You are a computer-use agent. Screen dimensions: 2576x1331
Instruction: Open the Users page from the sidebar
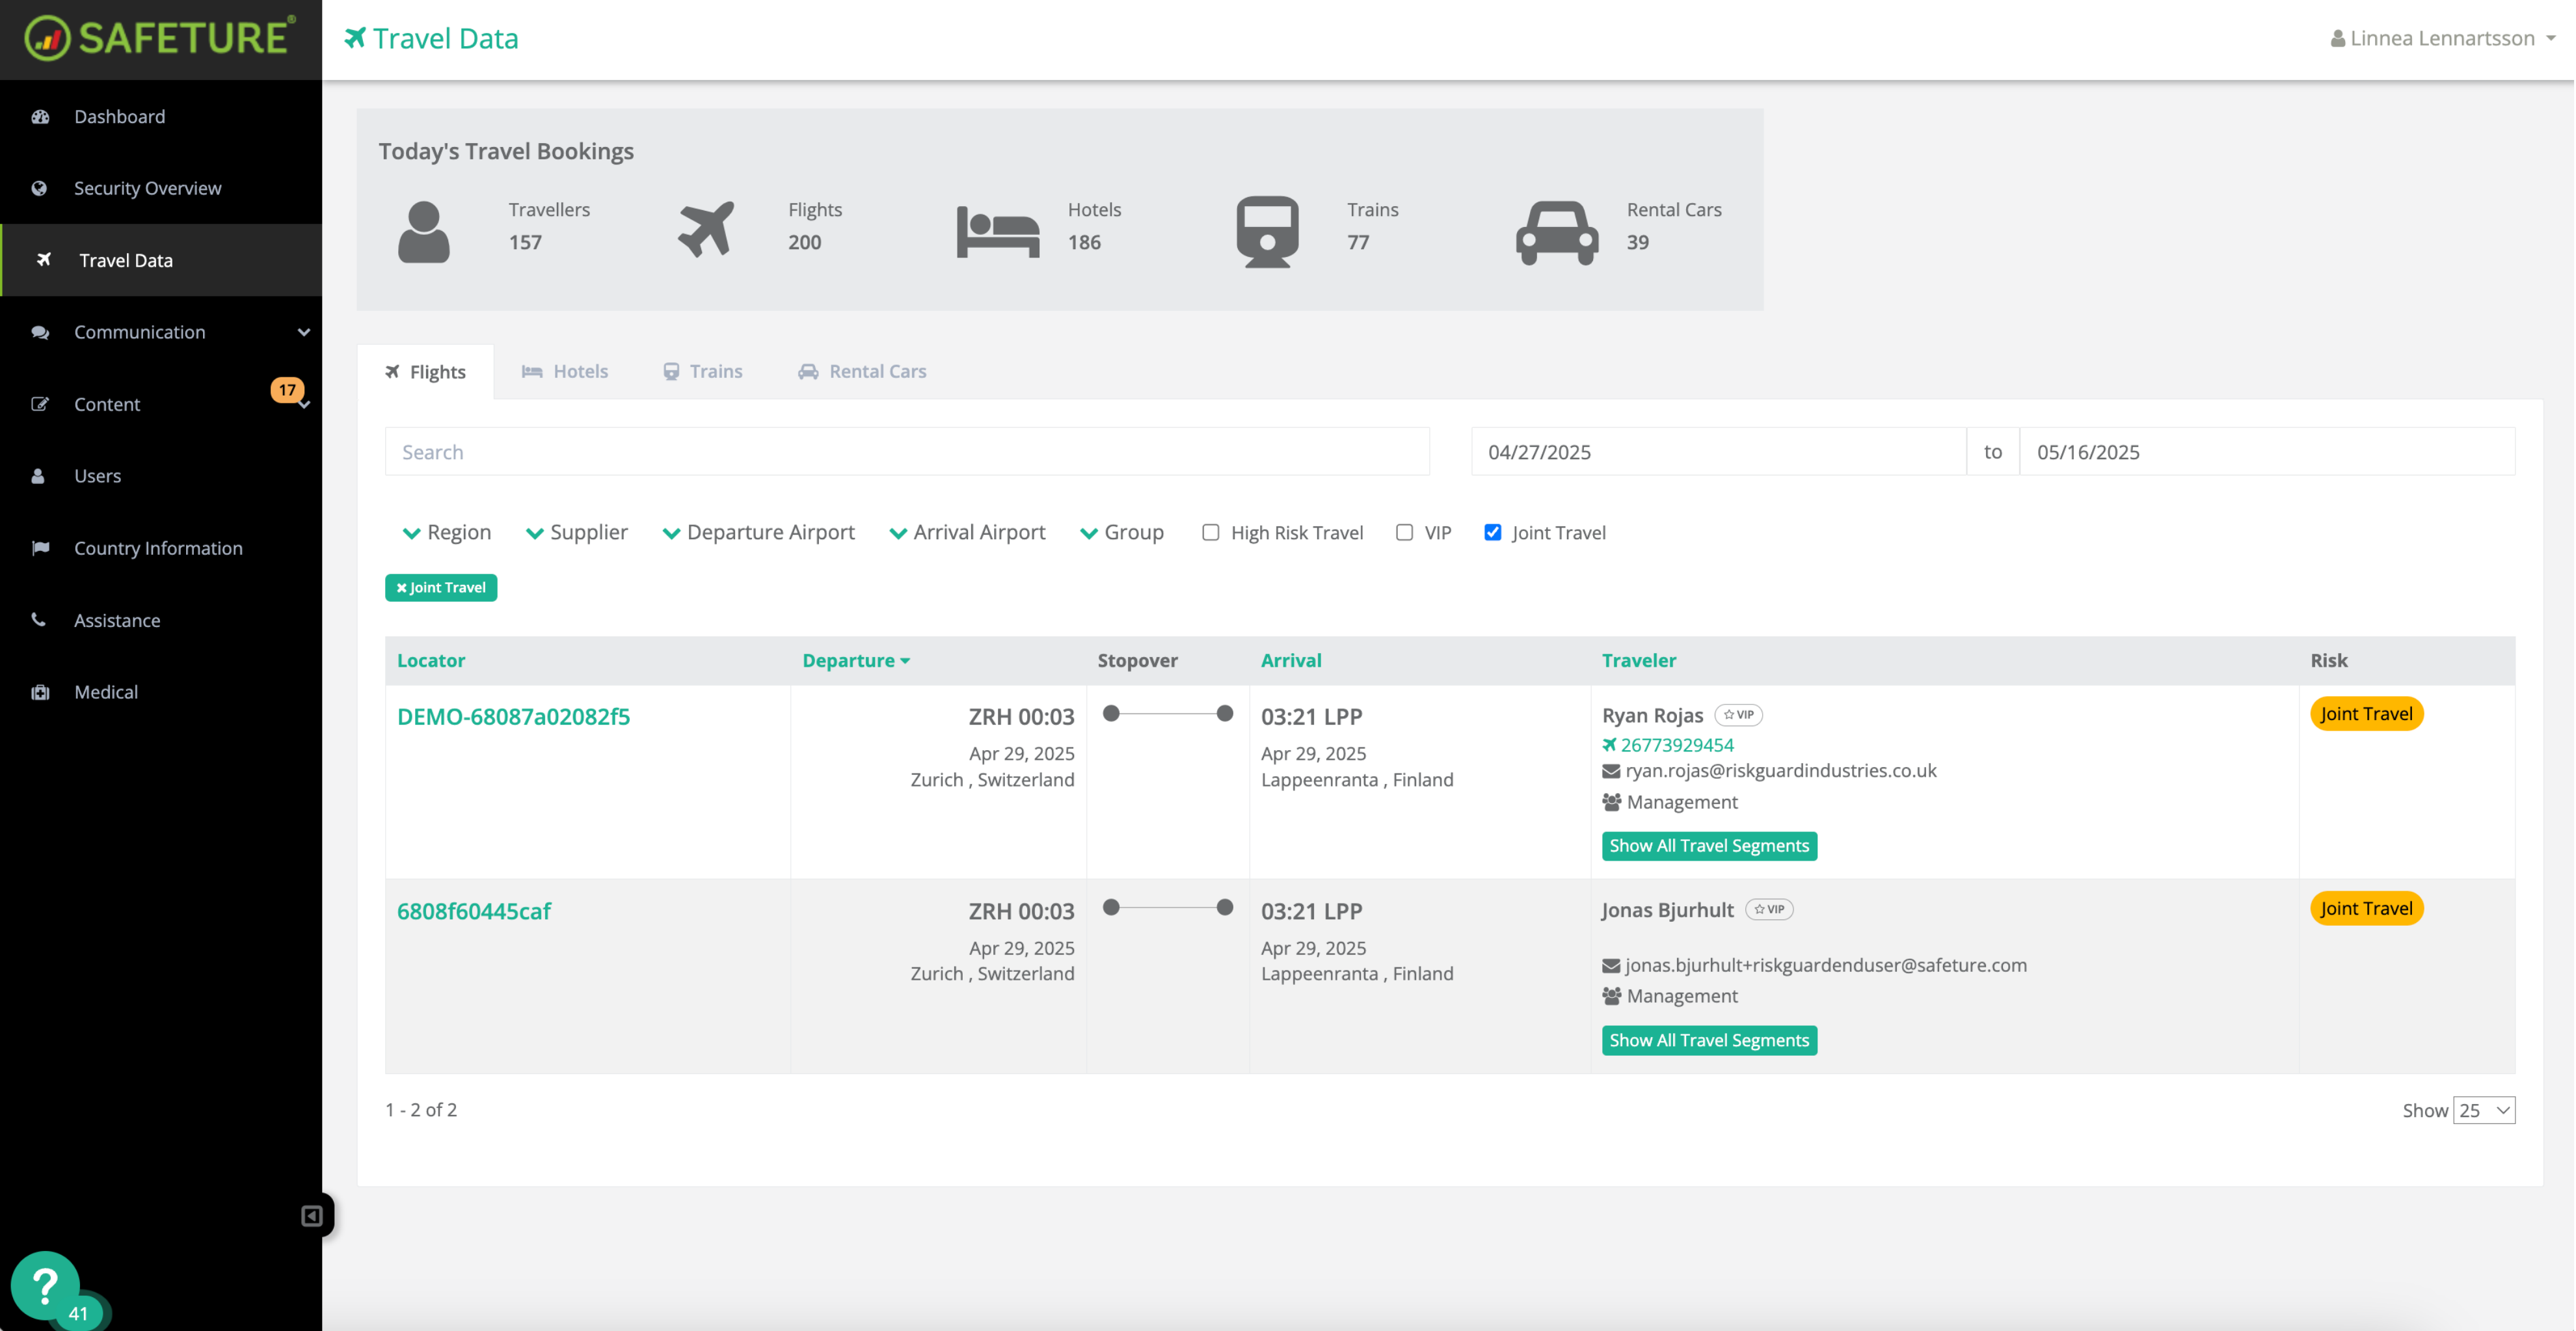[x=96, y=475]
